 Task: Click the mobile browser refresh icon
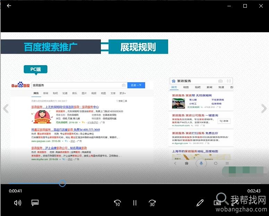216,163
